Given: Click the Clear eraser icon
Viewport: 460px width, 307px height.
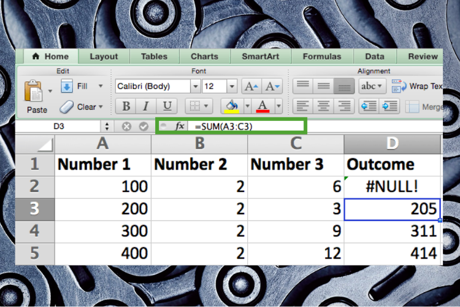Looking at the screenshot, I should [x=67, y=107].
